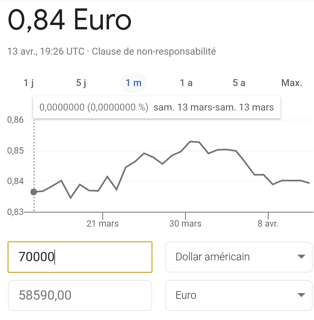This screenshot has width=314, height=320.
Task: Click the 58590,00 converted amount field
Action: point(80,295)
